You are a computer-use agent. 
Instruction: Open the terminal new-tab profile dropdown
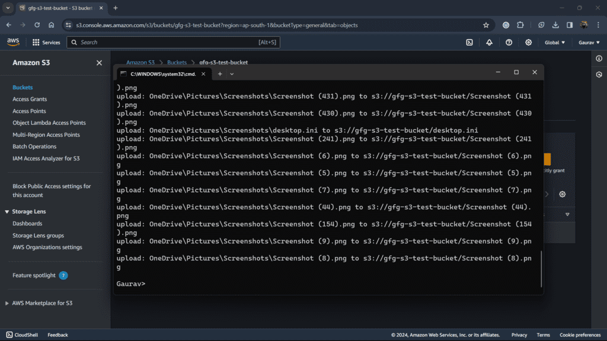coord(232,74)
